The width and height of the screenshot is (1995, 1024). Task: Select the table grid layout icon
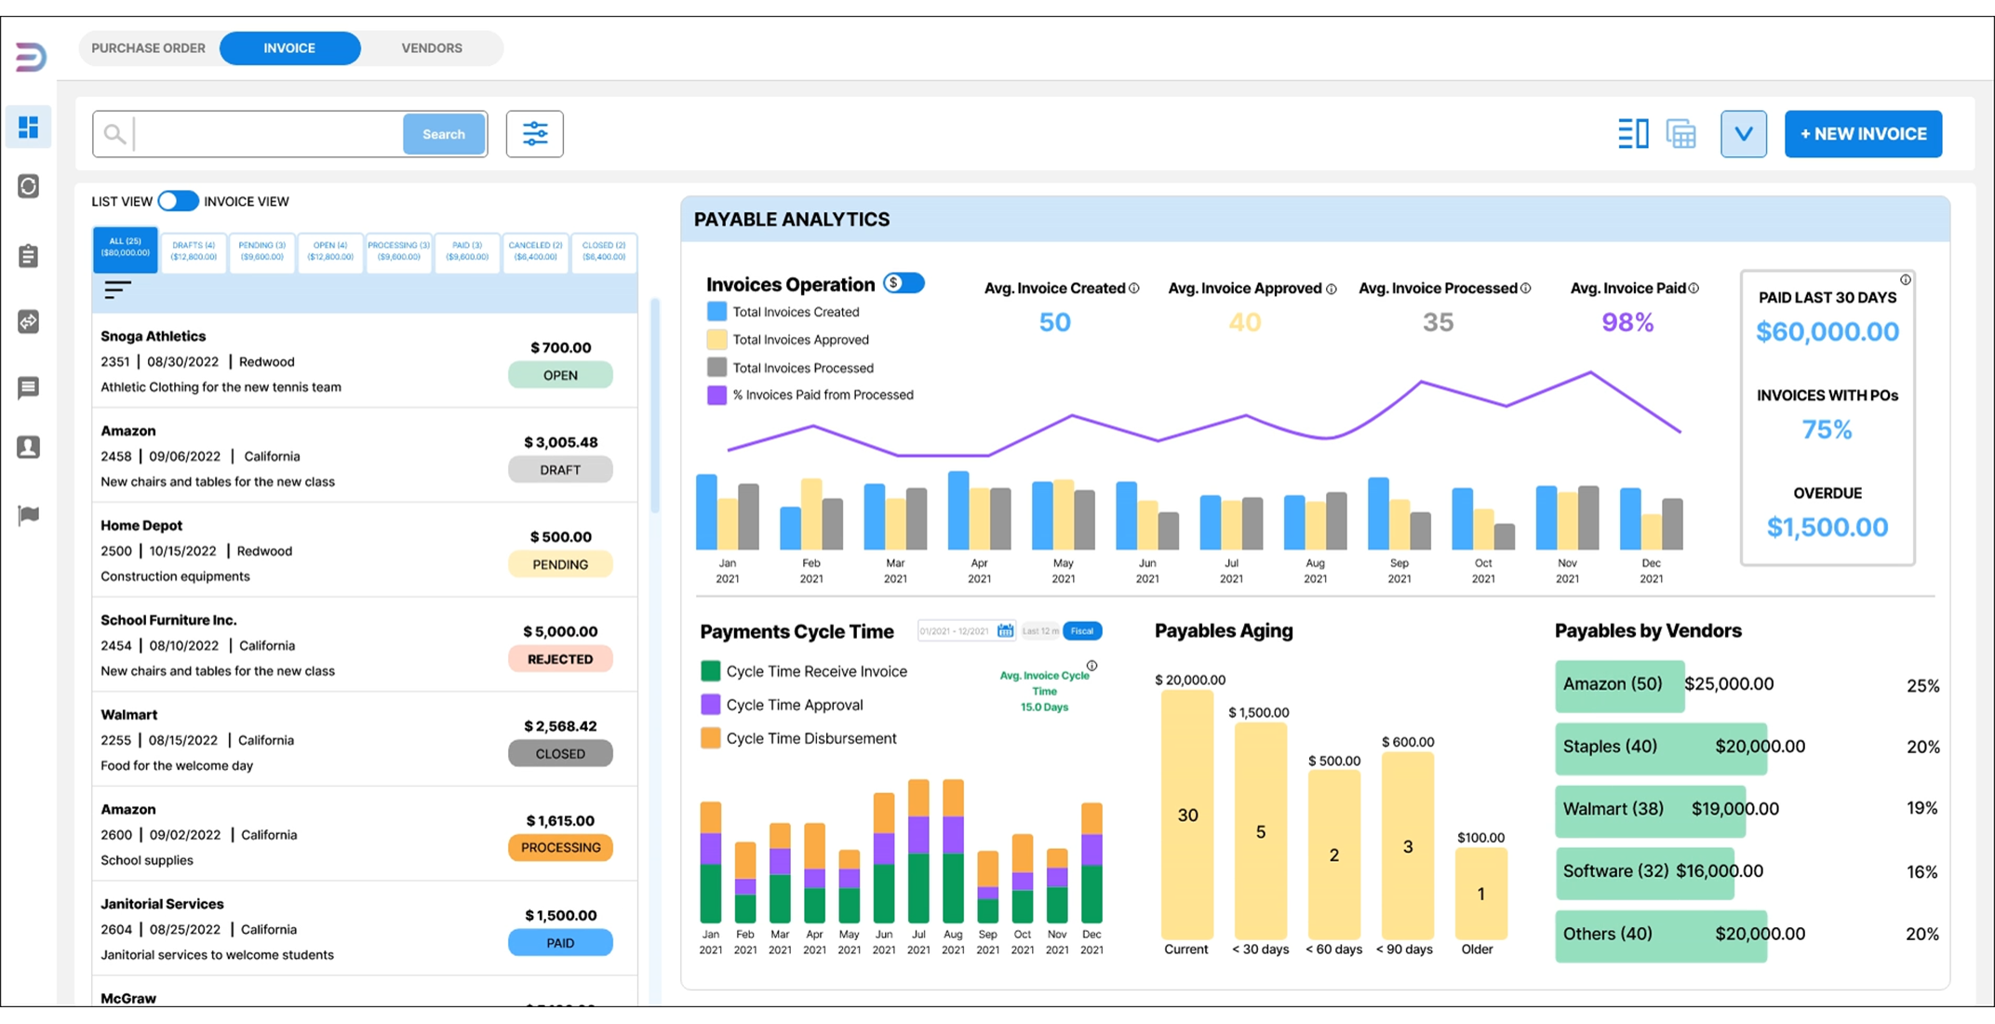click(1680, 134)
